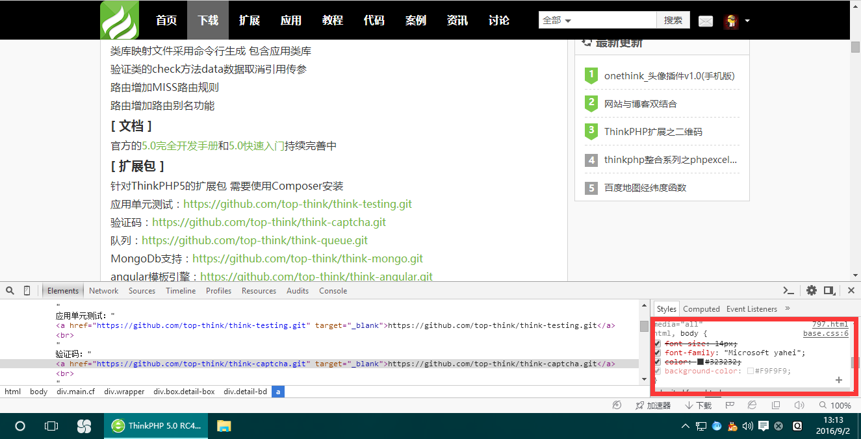Viewport: 861px width, 439px height.
Task: Open the think-queue.git GitHub link
Action: pos(255,240)
